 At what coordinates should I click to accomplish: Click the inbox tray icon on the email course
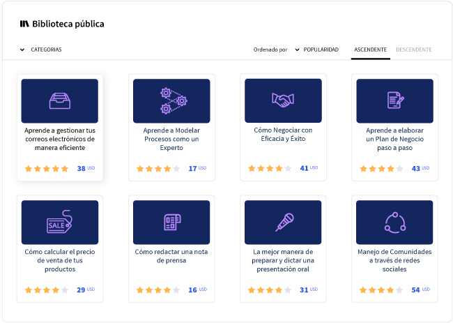coord(60,101)
